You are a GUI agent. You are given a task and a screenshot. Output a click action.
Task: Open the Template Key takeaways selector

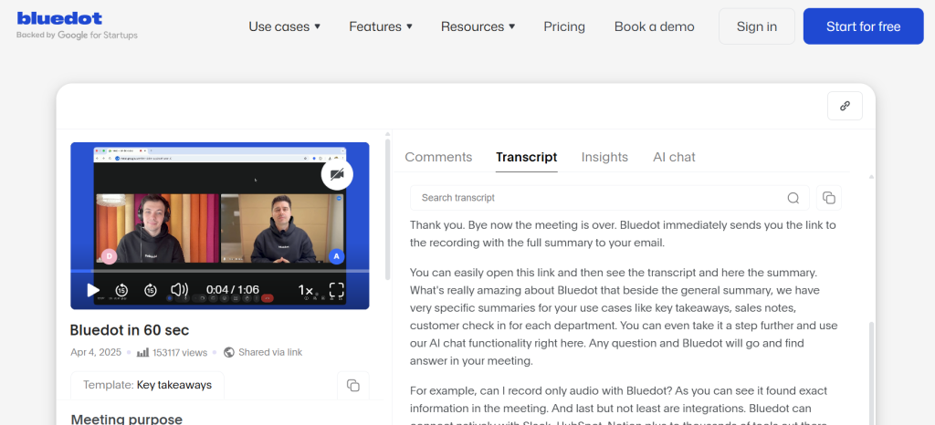tap(147, 385)
